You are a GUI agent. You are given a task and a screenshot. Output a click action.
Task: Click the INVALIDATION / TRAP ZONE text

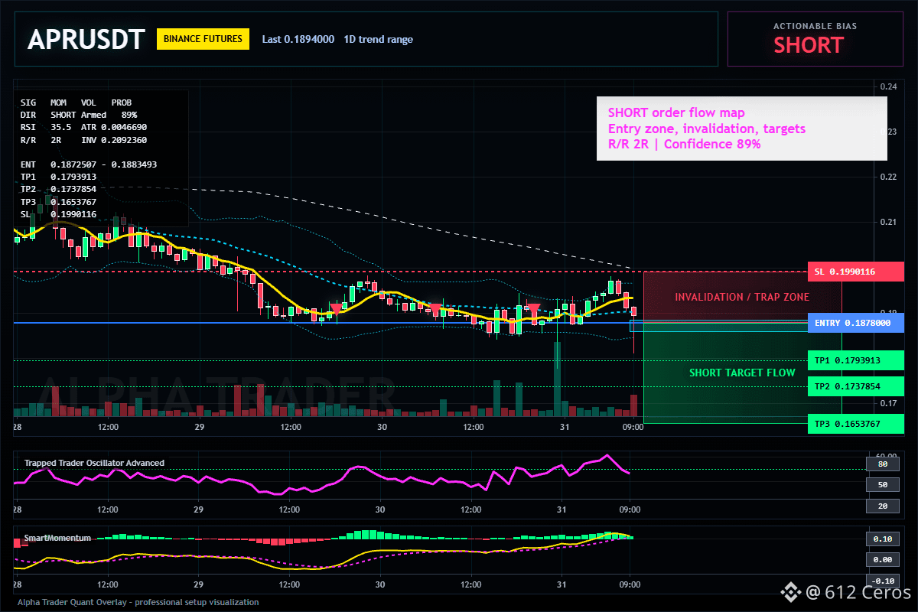[741, 297]
